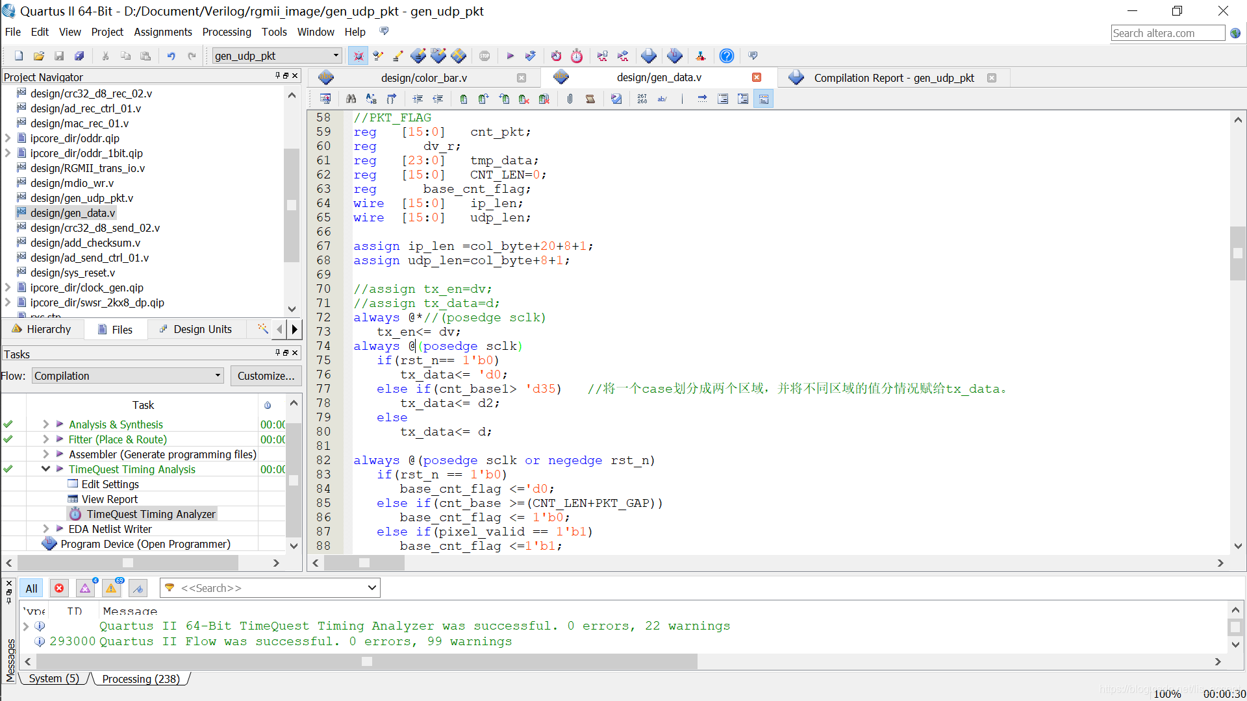The image size is (1247, 701).
Task: Switch to the Files tab in navigator
Action: (115, 330)
